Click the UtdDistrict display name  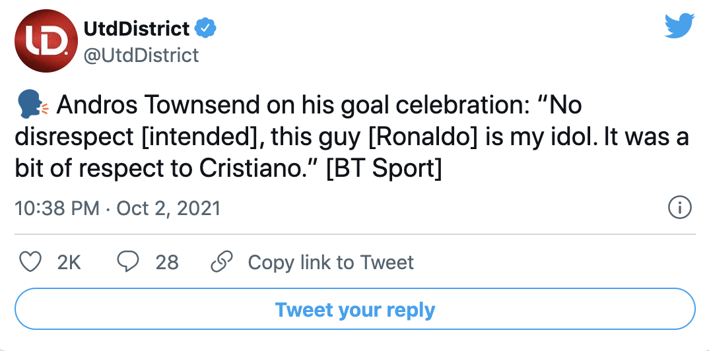click(137, 28)
